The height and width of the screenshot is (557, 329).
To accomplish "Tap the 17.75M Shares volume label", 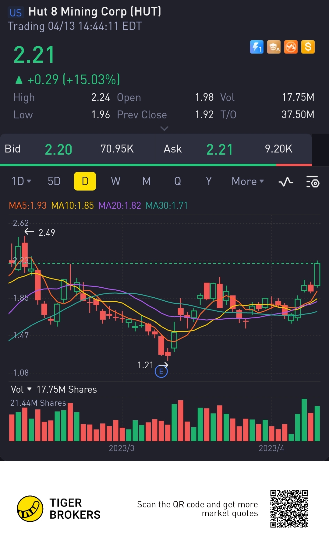I will [x=67, y=389].
